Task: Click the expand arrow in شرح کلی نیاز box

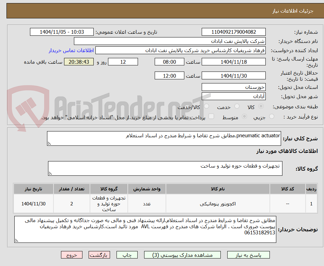Action: [49, 143]
